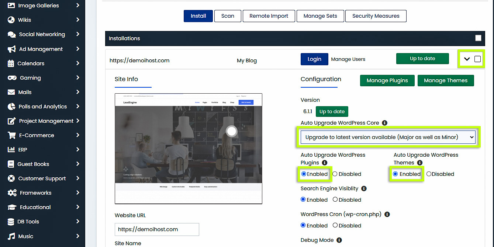494x247 pixels.
Task: Click the Gaming controller icon
Action: point(12,78)
